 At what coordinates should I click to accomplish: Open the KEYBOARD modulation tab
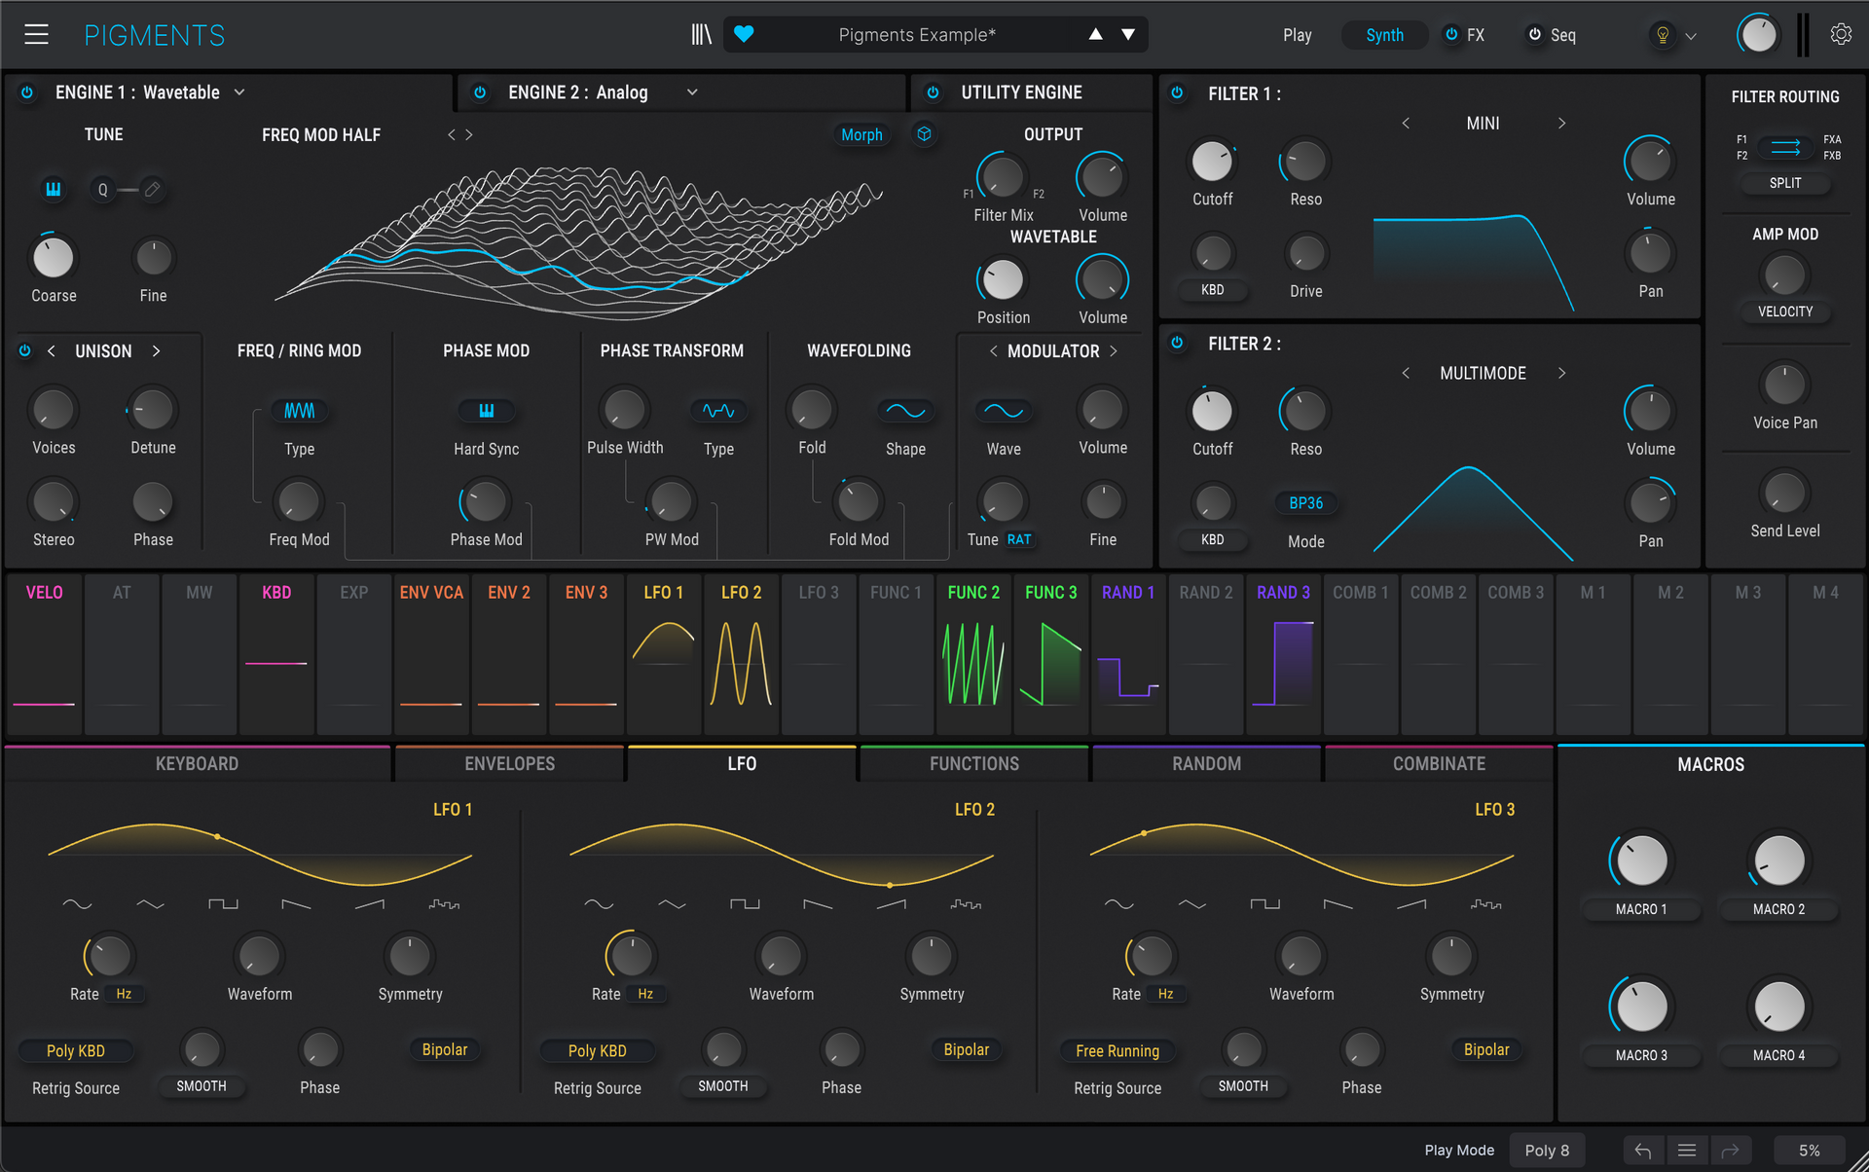click(x=197, y=764)
